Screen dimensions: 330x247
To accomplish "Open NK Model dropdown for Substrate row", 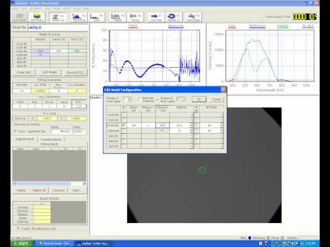I will (221, 130).
